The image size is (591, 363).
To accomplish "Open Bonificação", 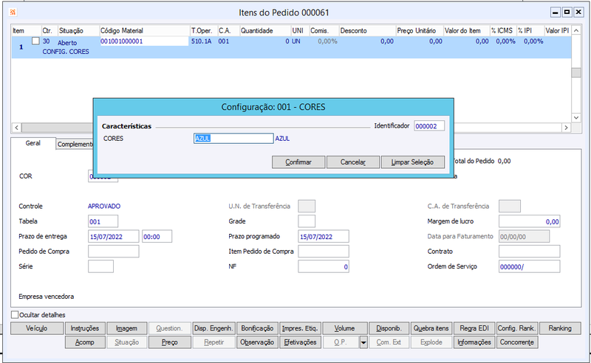I will pyautogui.click(x=257, y=328).
